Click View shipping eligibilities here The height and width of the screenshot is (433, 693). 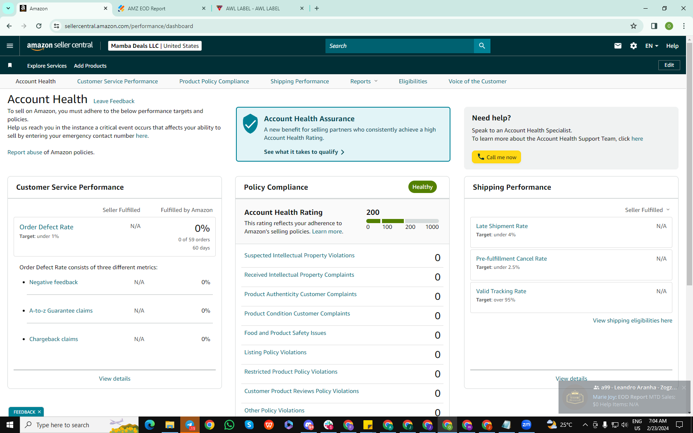point(632,320)
